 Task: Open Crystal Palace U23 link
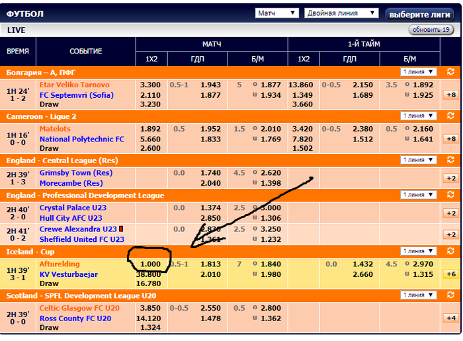click(73, 208)
